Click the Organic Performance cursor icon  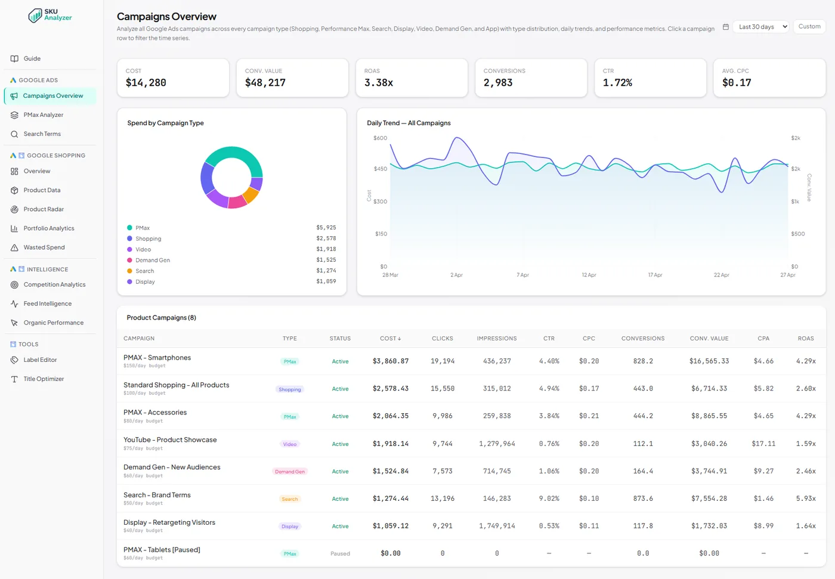pyautogui.click(x=14, y=323)
